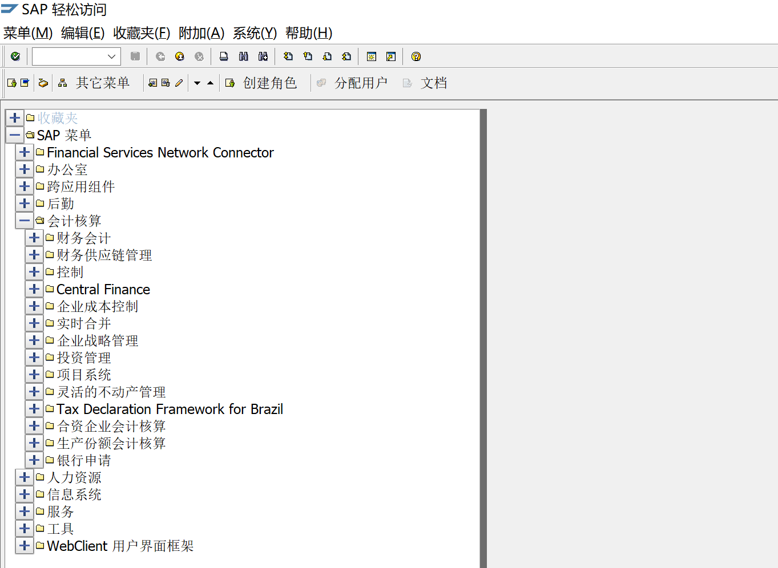Collapse the SAP 菜单 tree node
This screenshot has height=568, width=778.
[15, 135]
